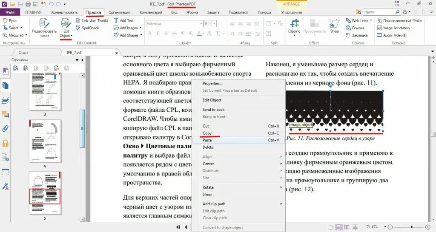Click the SpellCheck tool
436x232 pixels.
coord(87,28)
